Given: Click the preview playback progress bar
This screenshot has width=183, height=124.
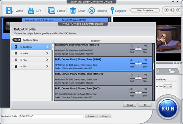Looking at the screenshot, I should click(164, 63).
